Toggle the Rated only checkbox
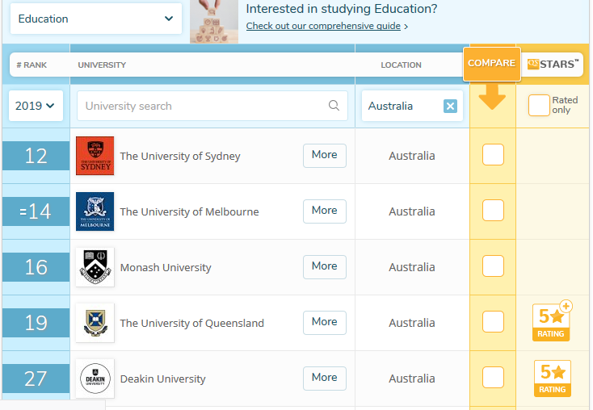Screen dimensions: 593x410 pyautogui.click(x=539, y=106)
